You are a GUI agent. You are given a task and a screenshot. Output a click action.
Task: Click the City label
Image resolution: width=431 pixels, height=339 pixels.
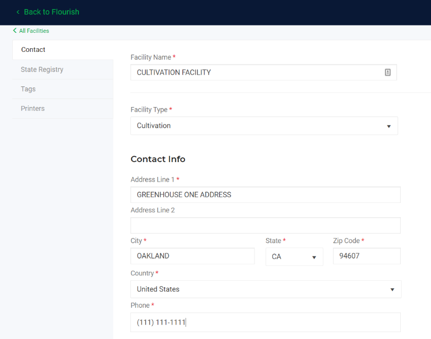click(136, 240)
